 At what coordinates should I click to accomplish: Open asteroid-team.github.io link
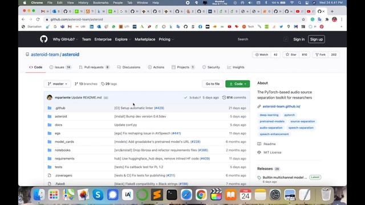point(281,106)
